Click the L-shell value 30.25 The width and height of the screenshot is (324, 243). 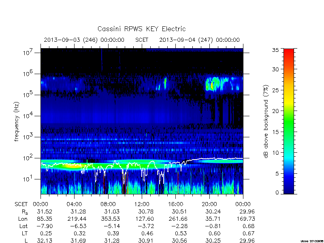(213, 241)
